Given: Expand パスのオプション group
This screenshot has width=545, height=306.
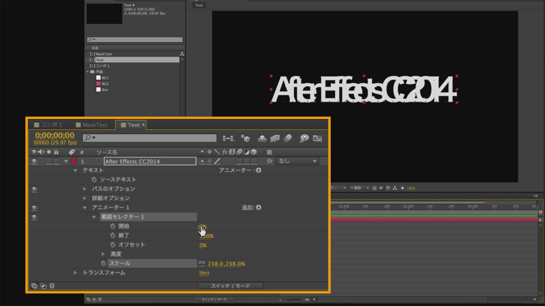Looking at the screenshot, I should click(x=85, y=189).
